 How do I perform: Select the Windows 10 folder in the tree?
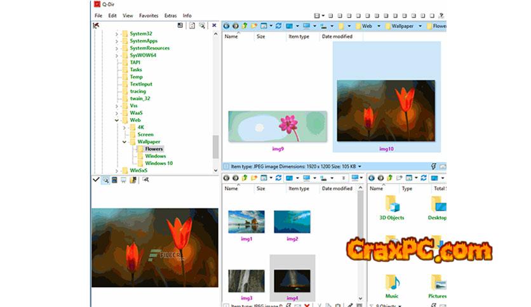pos(158,163)
